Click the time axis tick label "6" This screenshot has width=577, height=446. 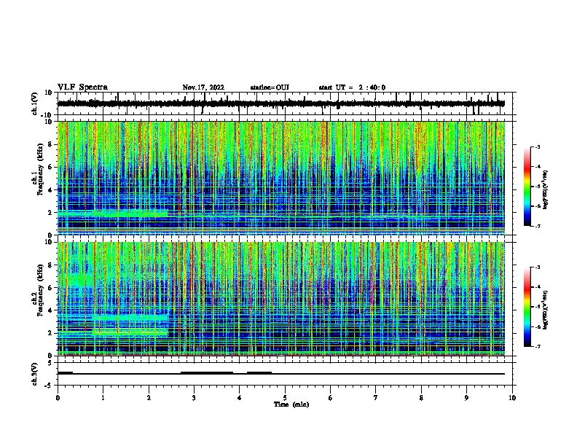click(x=331, y=398)
